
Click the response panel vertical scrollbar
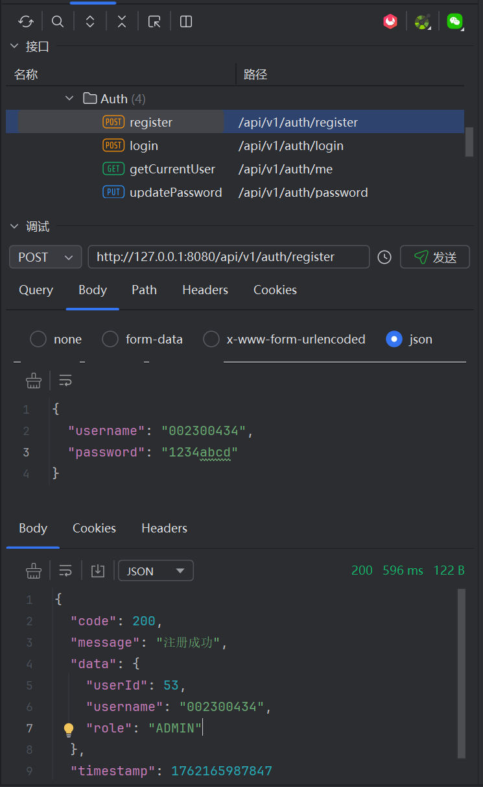(462, 673)
